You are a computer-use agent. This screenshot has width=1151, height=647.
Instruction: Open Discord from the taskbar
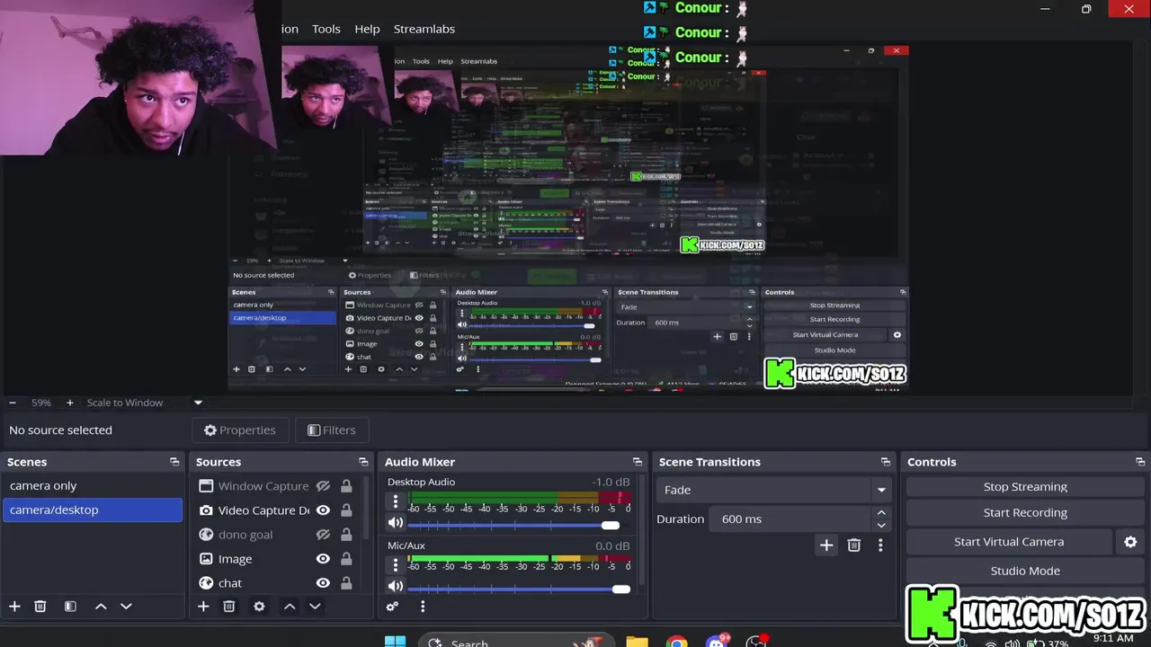pyautogui.click(x=718, y=642)
